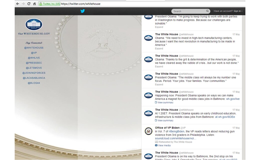Viewport: 256px width, 160px height.
Task: Click the @VP handle in tweet
Action: (x=183, y=128)
